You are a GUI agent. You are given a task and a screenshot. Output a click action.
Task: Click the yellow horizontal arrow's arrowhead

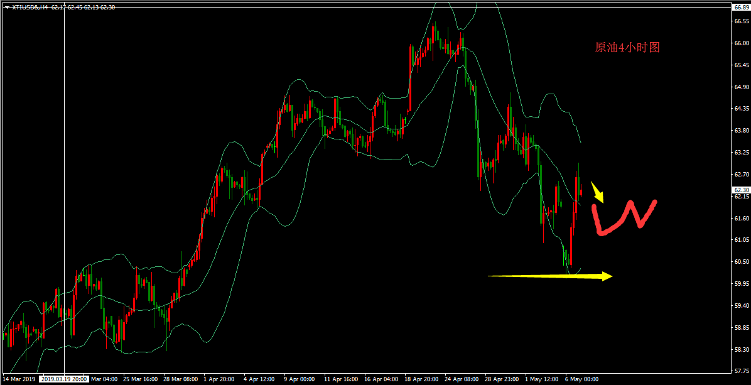click(x=607, y=276)
